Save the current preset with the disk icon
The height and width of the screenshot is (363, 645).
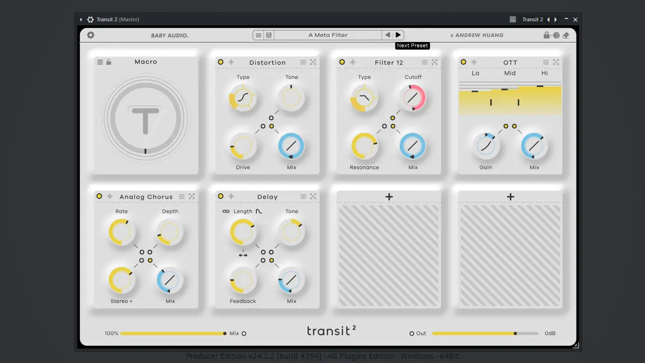[x=269, y=35]
